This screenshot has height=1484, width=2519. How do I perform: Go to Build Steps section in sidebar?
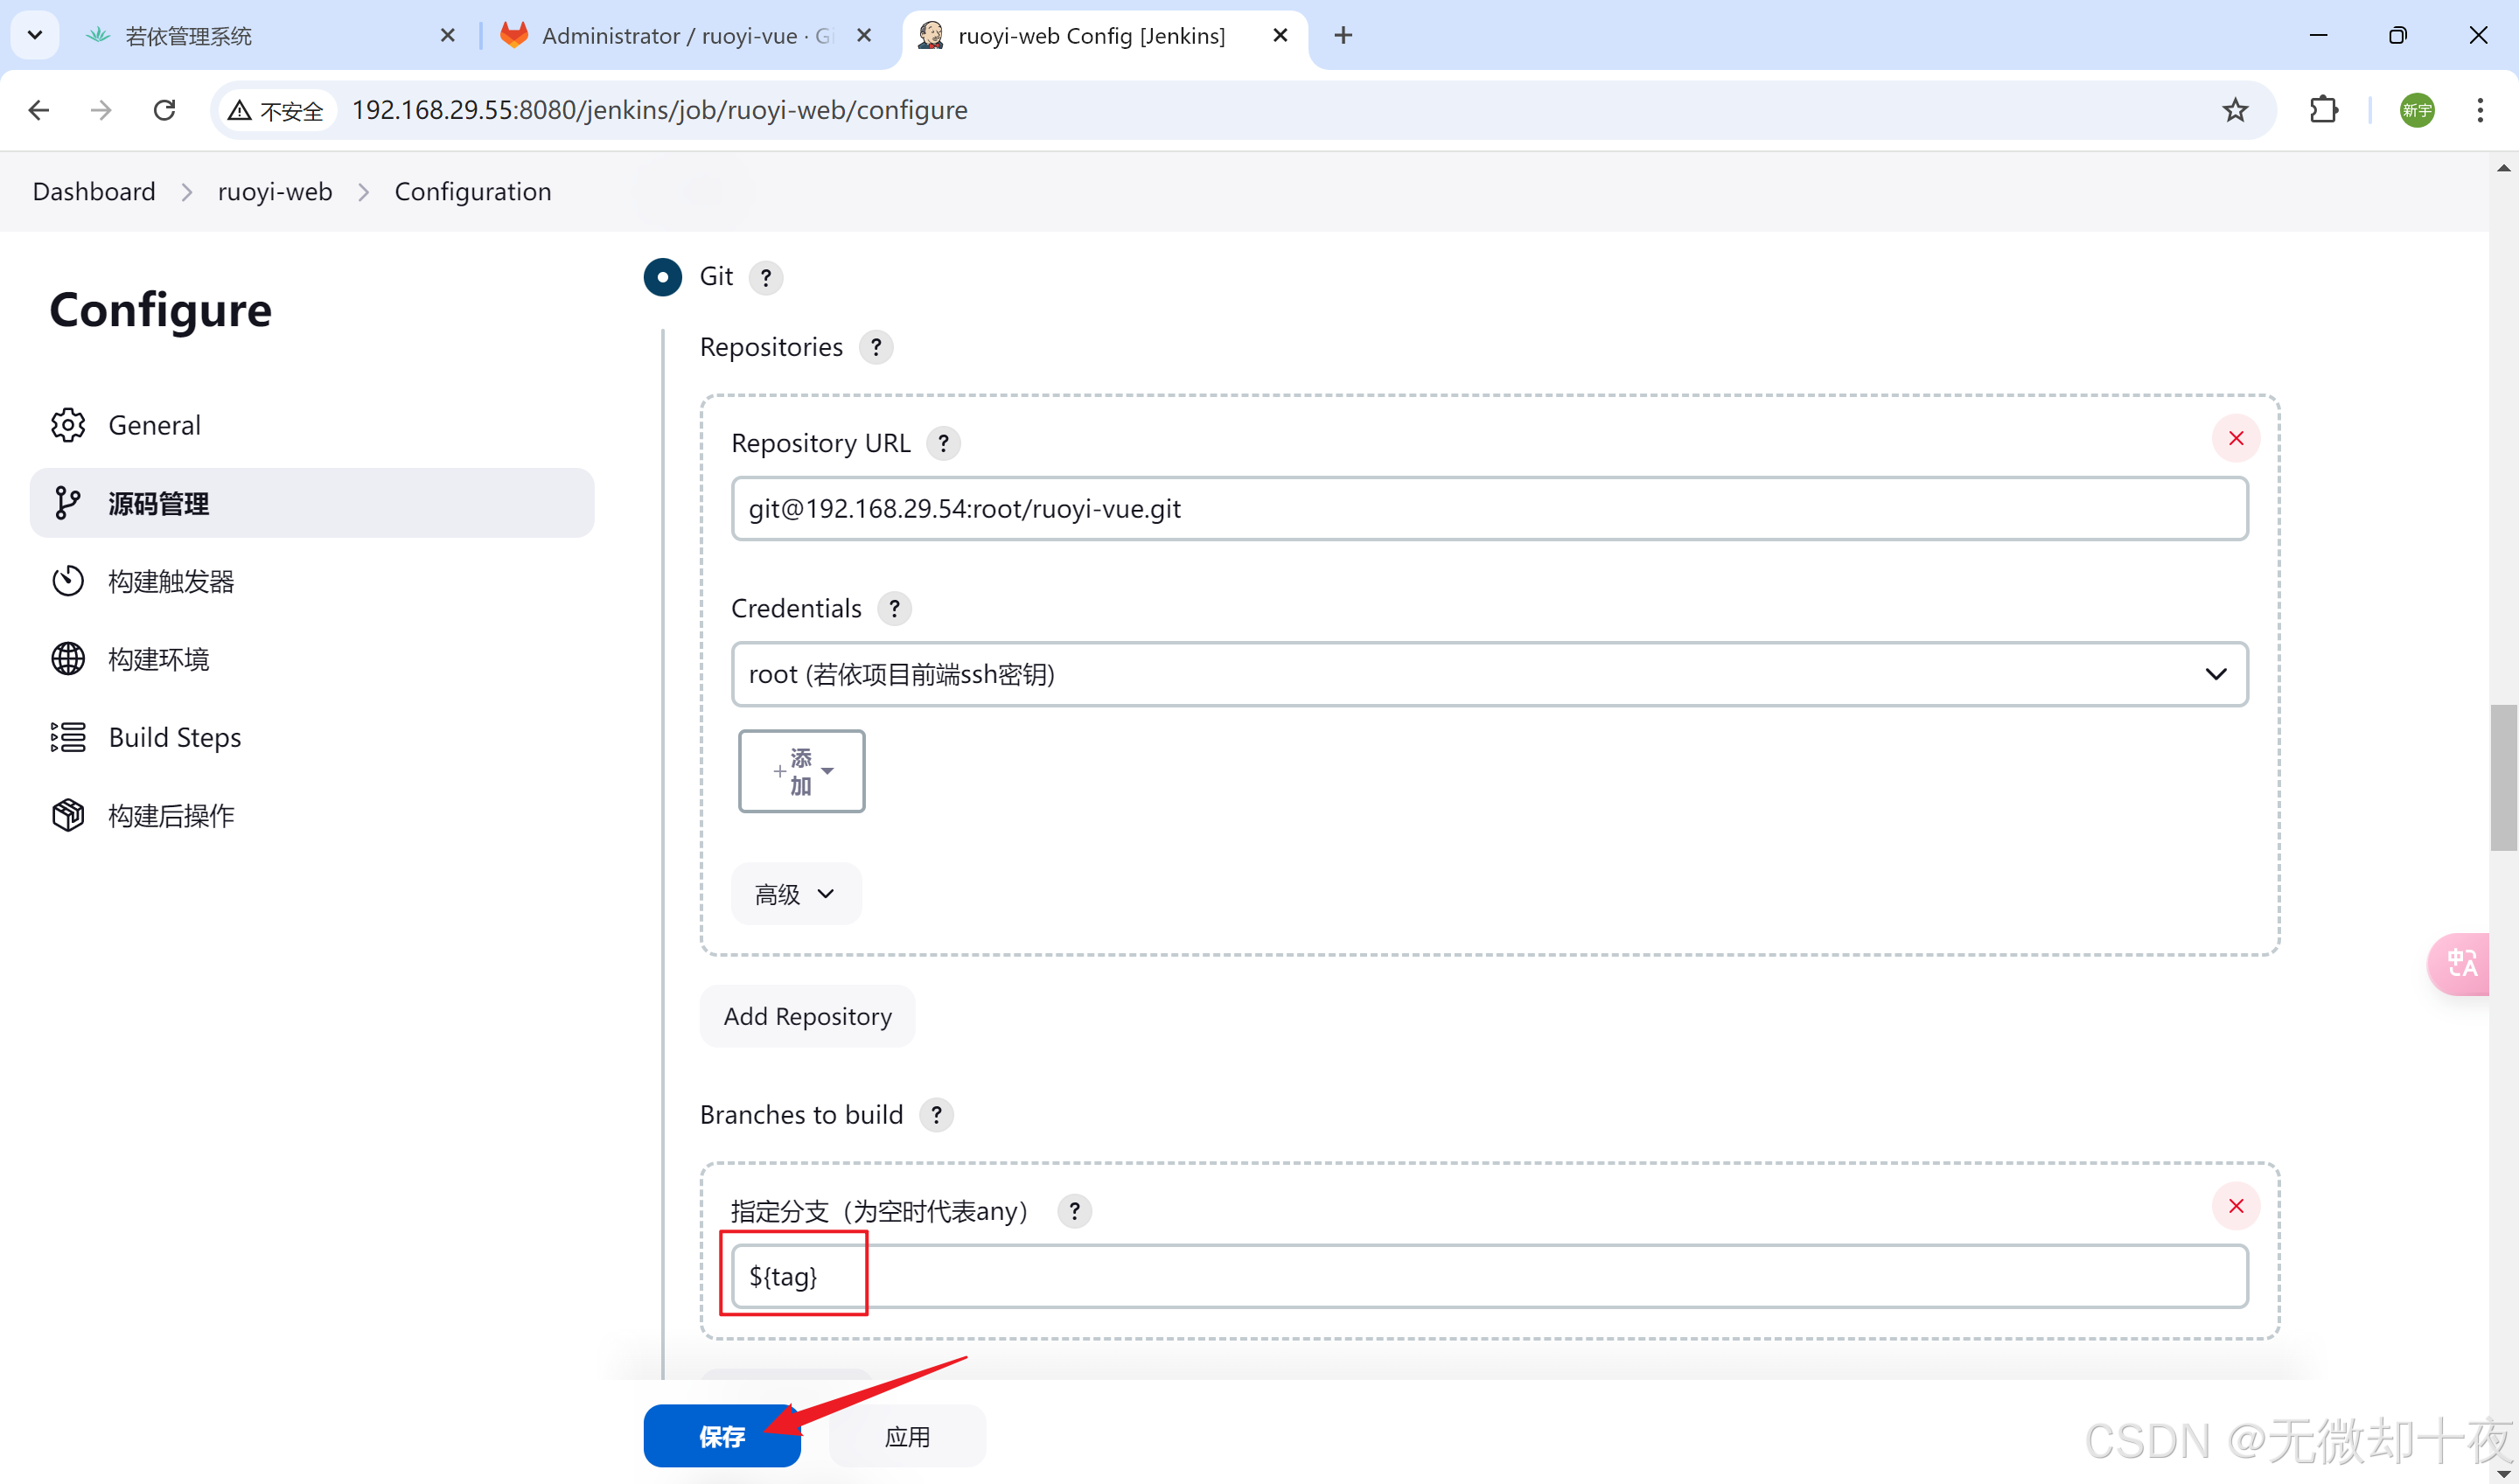tap(174, 737)
